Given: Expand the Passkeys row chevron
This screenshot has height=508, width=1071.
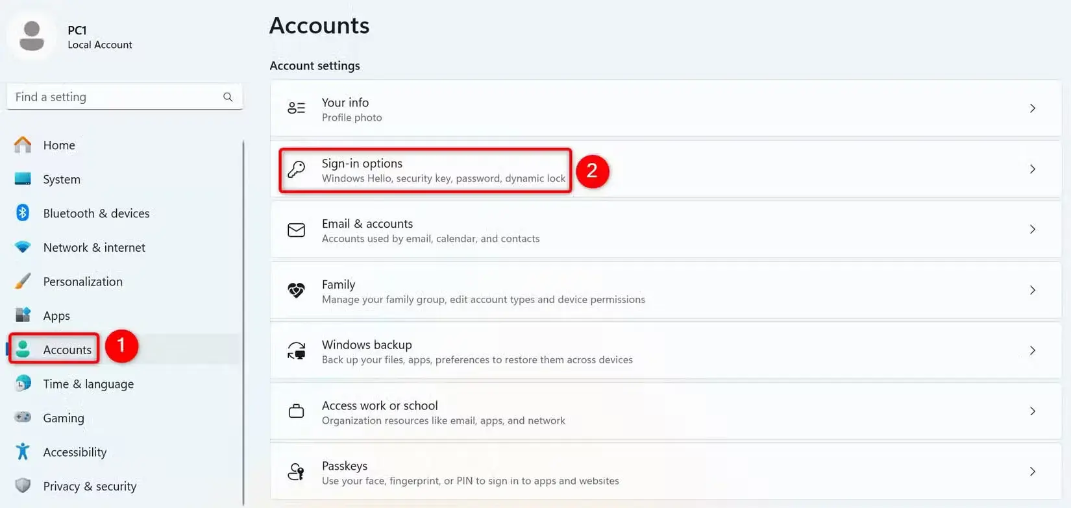Looking at the screenshot, I should click(1032, 472).
